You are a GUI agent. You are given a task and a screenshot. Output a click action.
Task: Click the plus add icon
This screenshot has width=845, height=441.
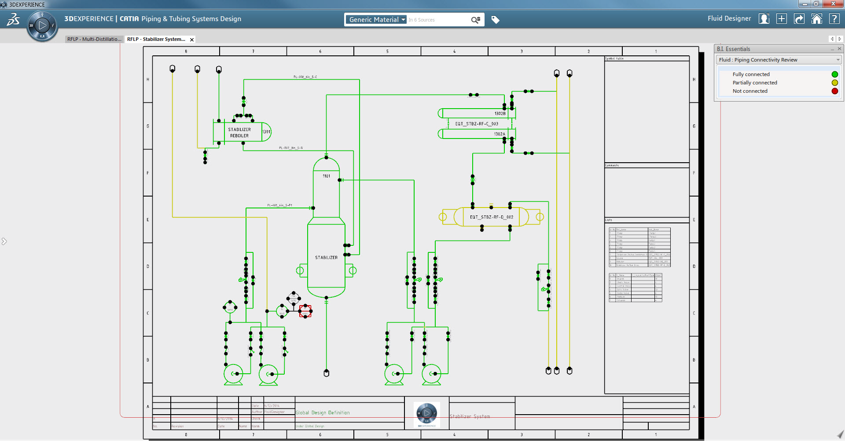(782, 19)
